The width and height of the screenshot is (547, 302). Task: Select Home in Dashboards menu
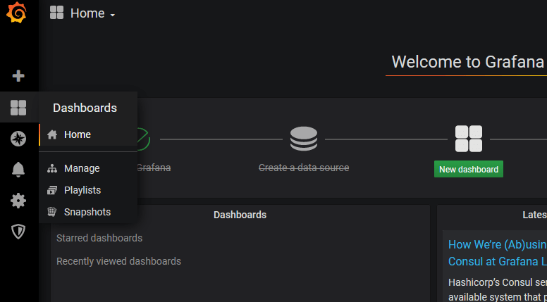point(77,134)
